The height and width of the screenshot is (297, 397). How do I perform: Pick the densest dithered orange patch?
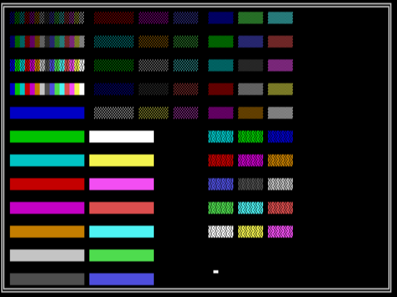point(280,160)
